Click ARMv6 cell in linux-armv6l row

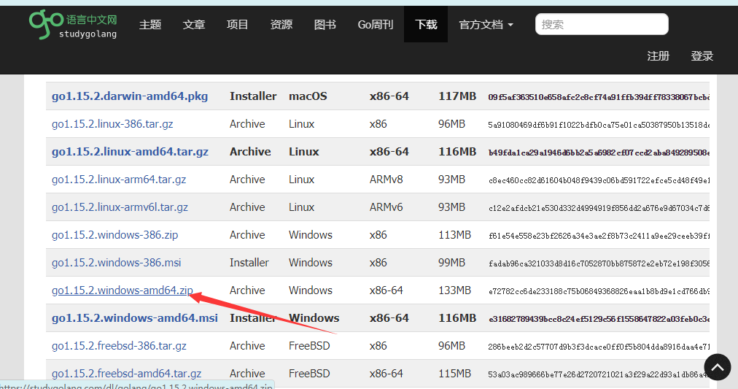(386, 207)
